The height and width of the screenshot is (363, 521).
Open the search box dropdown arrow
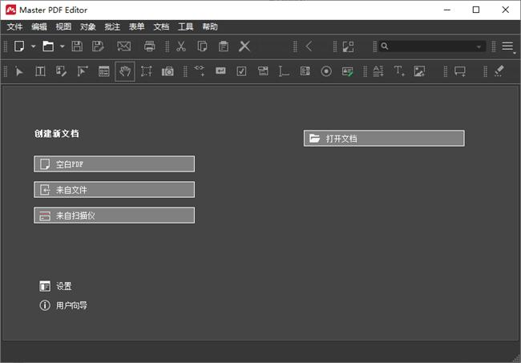pyautogui.click(x=479, y=46)
